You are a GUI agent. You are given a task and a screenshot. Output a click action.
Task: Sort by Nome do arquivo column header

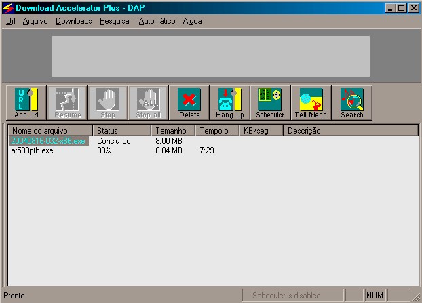click(50, 131)
